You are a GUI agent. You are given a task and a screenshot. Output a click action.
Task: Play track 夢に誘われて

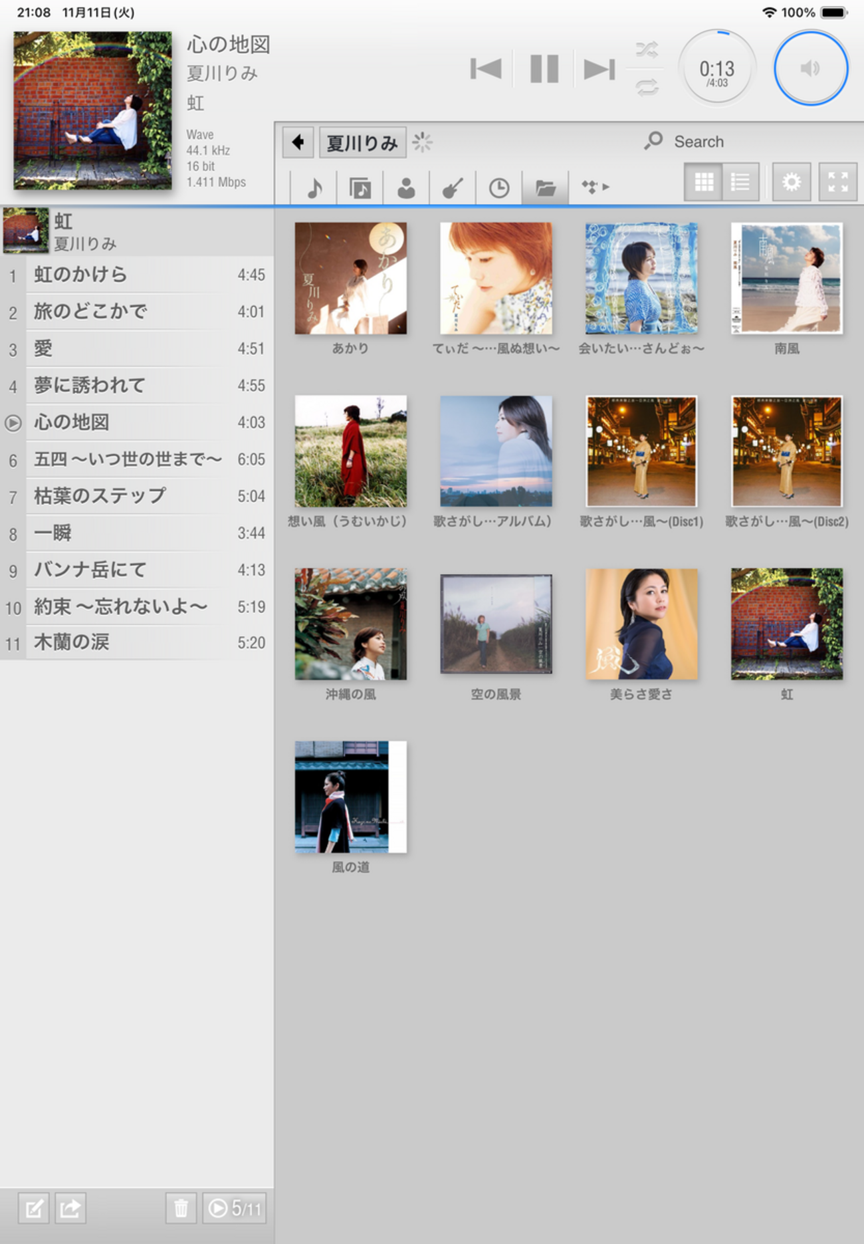pyautogui.click(x=136, y=385)
